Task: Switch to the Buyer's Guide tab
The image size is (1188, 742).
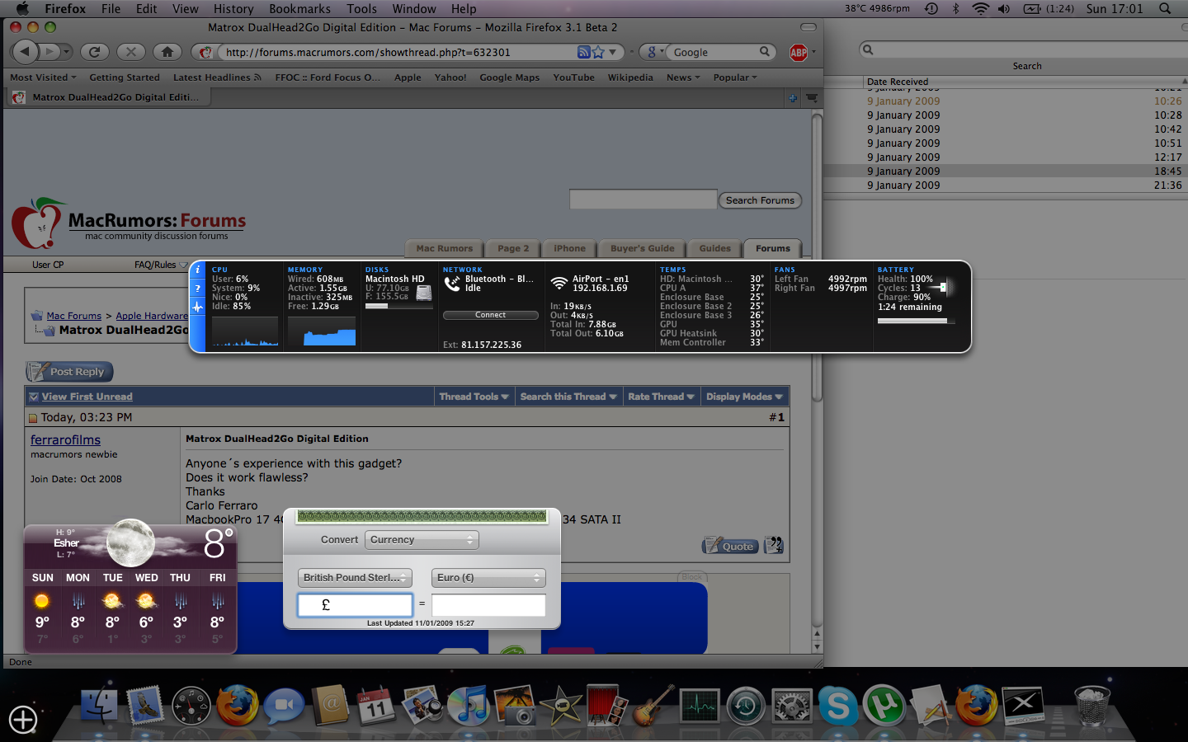Action: 642,248
